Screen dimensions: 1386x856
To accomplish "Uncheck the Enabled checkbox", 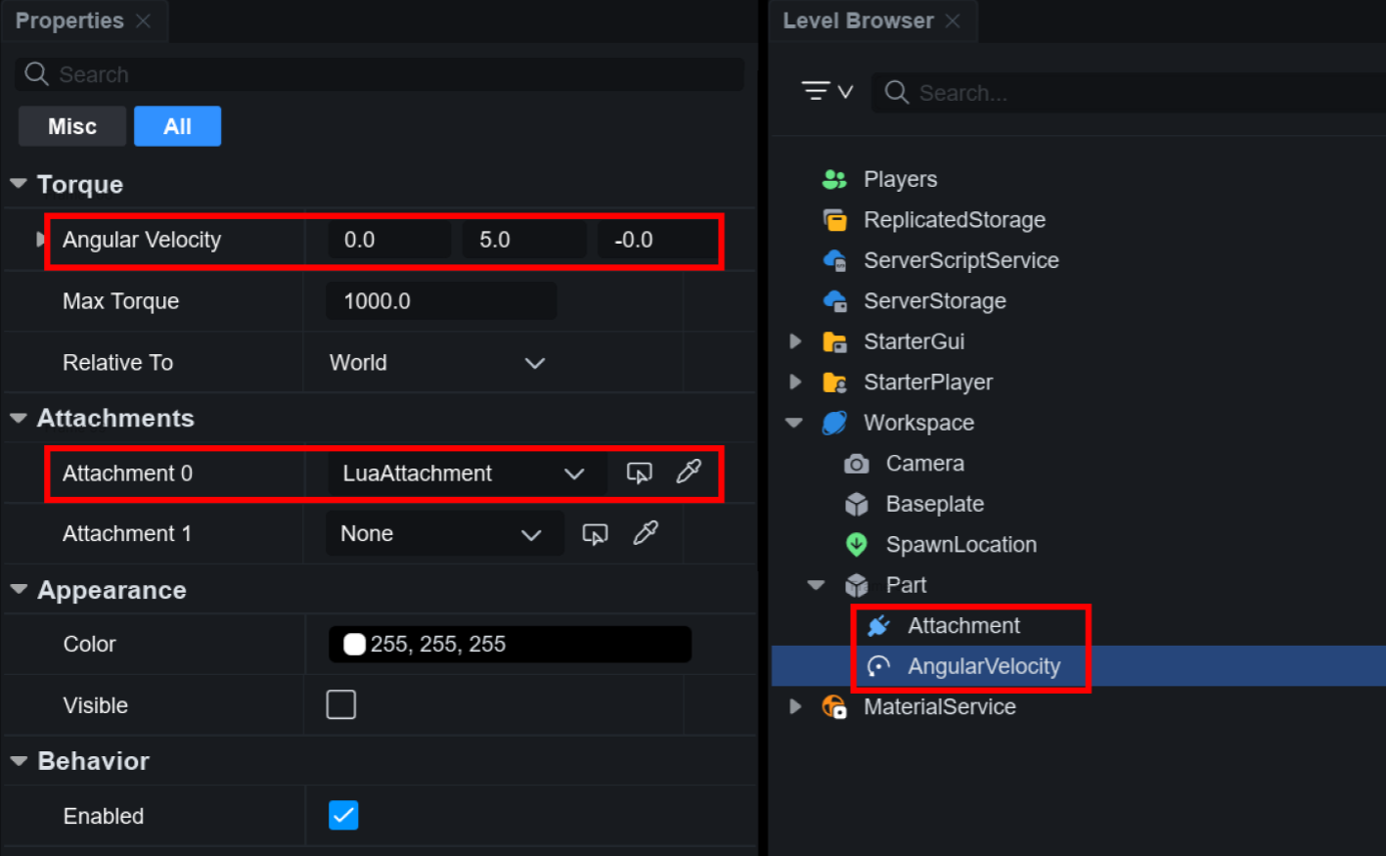I will [343, 815].
